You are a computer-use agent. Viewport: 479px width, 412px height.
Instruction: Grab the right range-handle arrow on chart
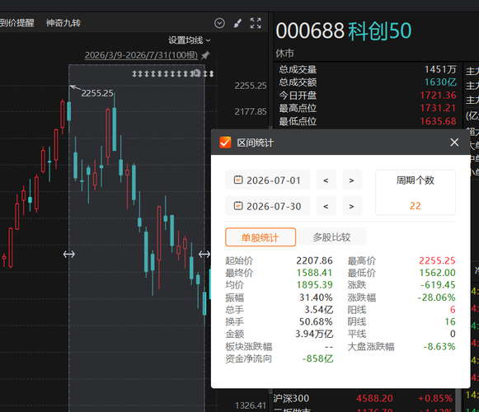(x=204, y=254)
